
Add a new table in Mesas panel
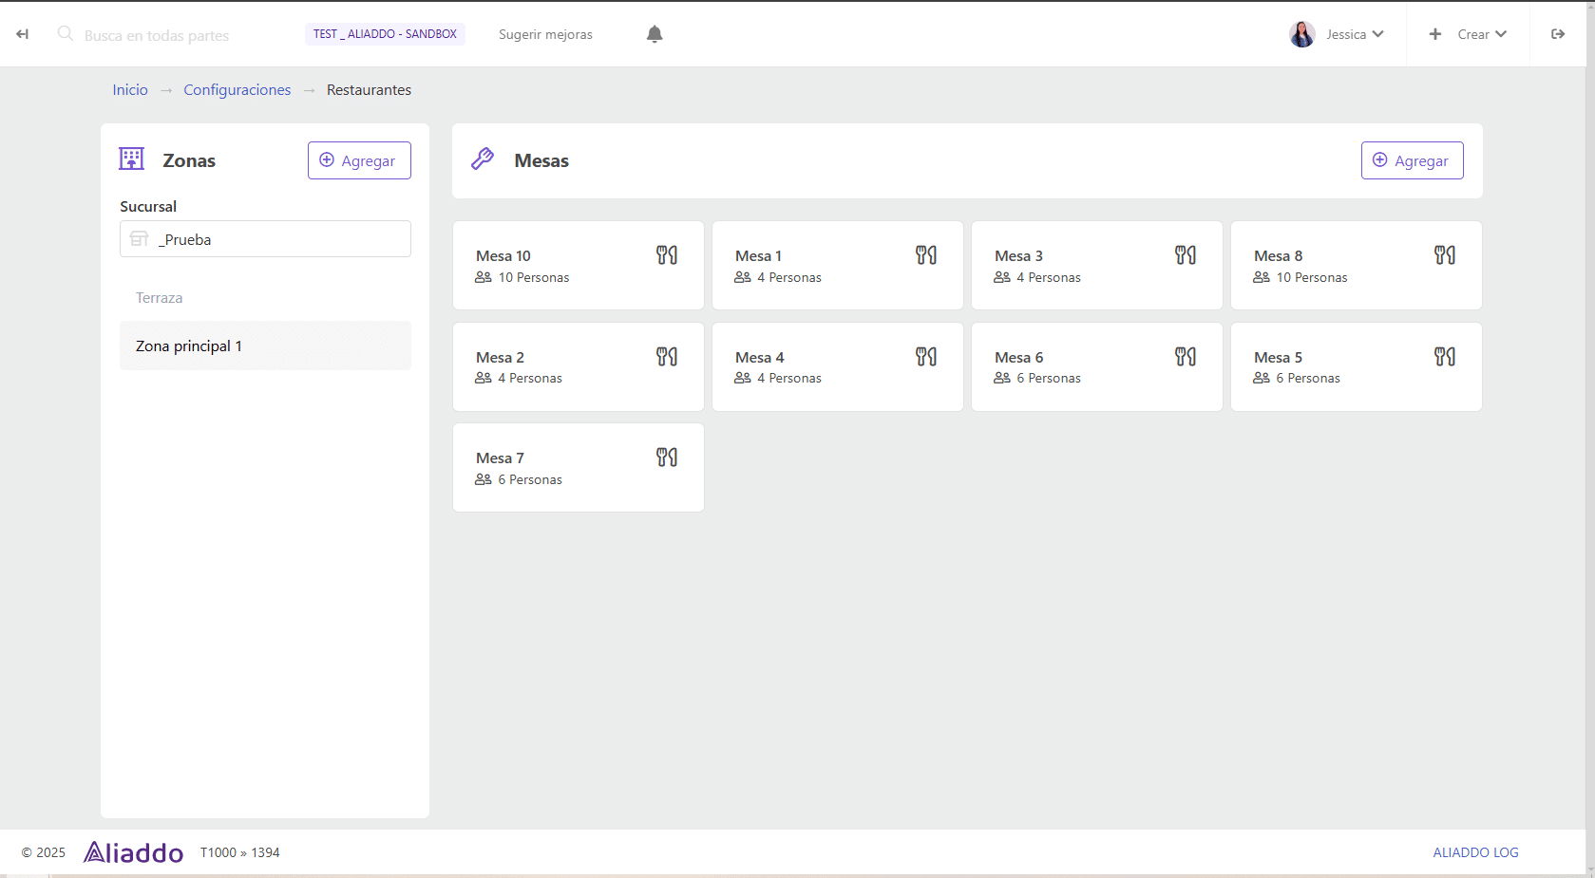[1411, 160]
